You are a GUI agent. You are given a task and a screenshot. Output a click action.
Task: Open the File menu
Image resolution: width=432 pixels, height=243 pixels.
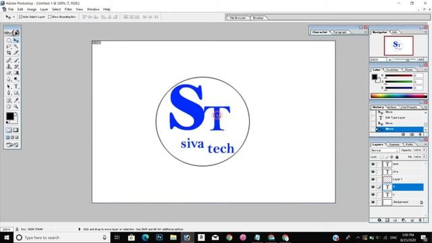(x=11, y=9)
